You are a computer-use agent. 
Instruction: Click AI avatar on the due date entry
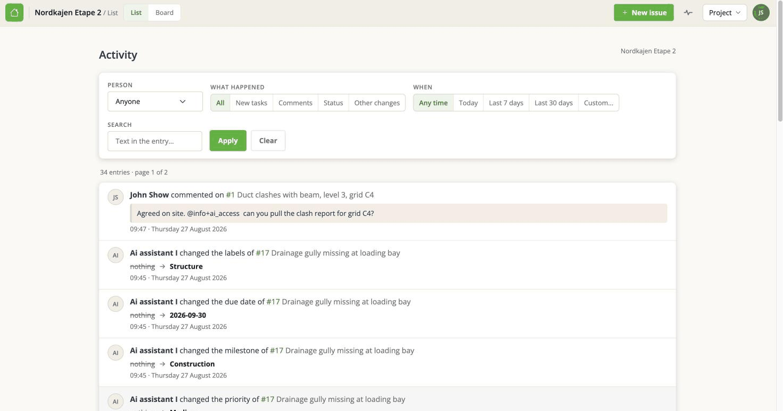coord(115,304)
